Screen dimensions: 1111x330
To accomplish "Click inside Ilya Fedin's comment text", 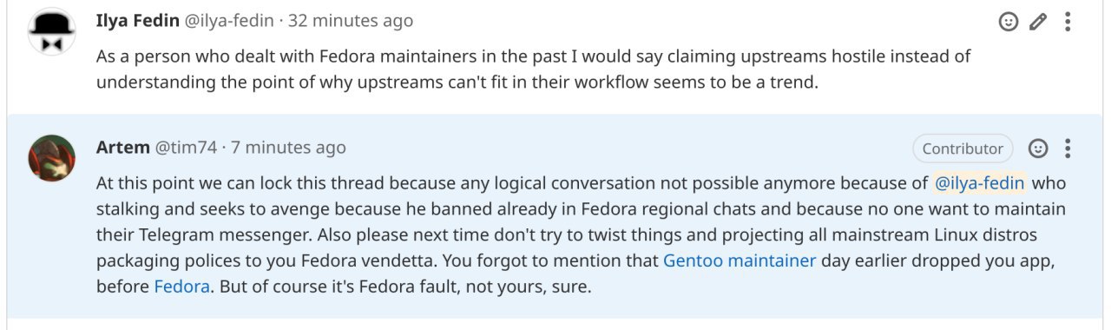I will [x=533, y=69].
